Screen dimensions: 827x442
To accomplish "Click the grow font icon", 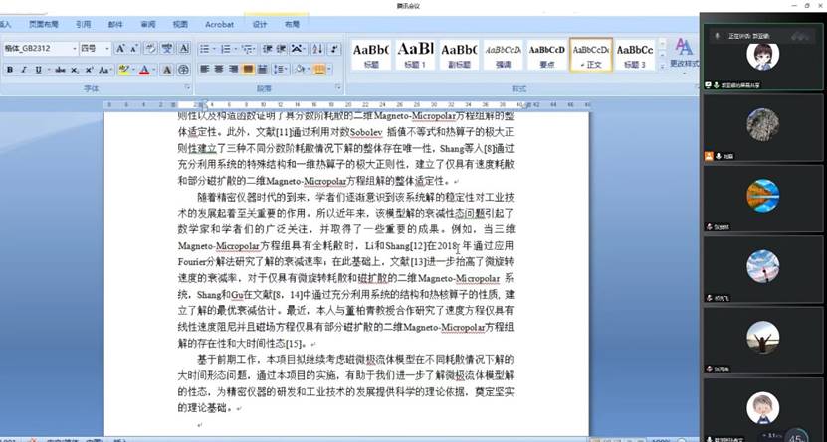I will [120, 48].
